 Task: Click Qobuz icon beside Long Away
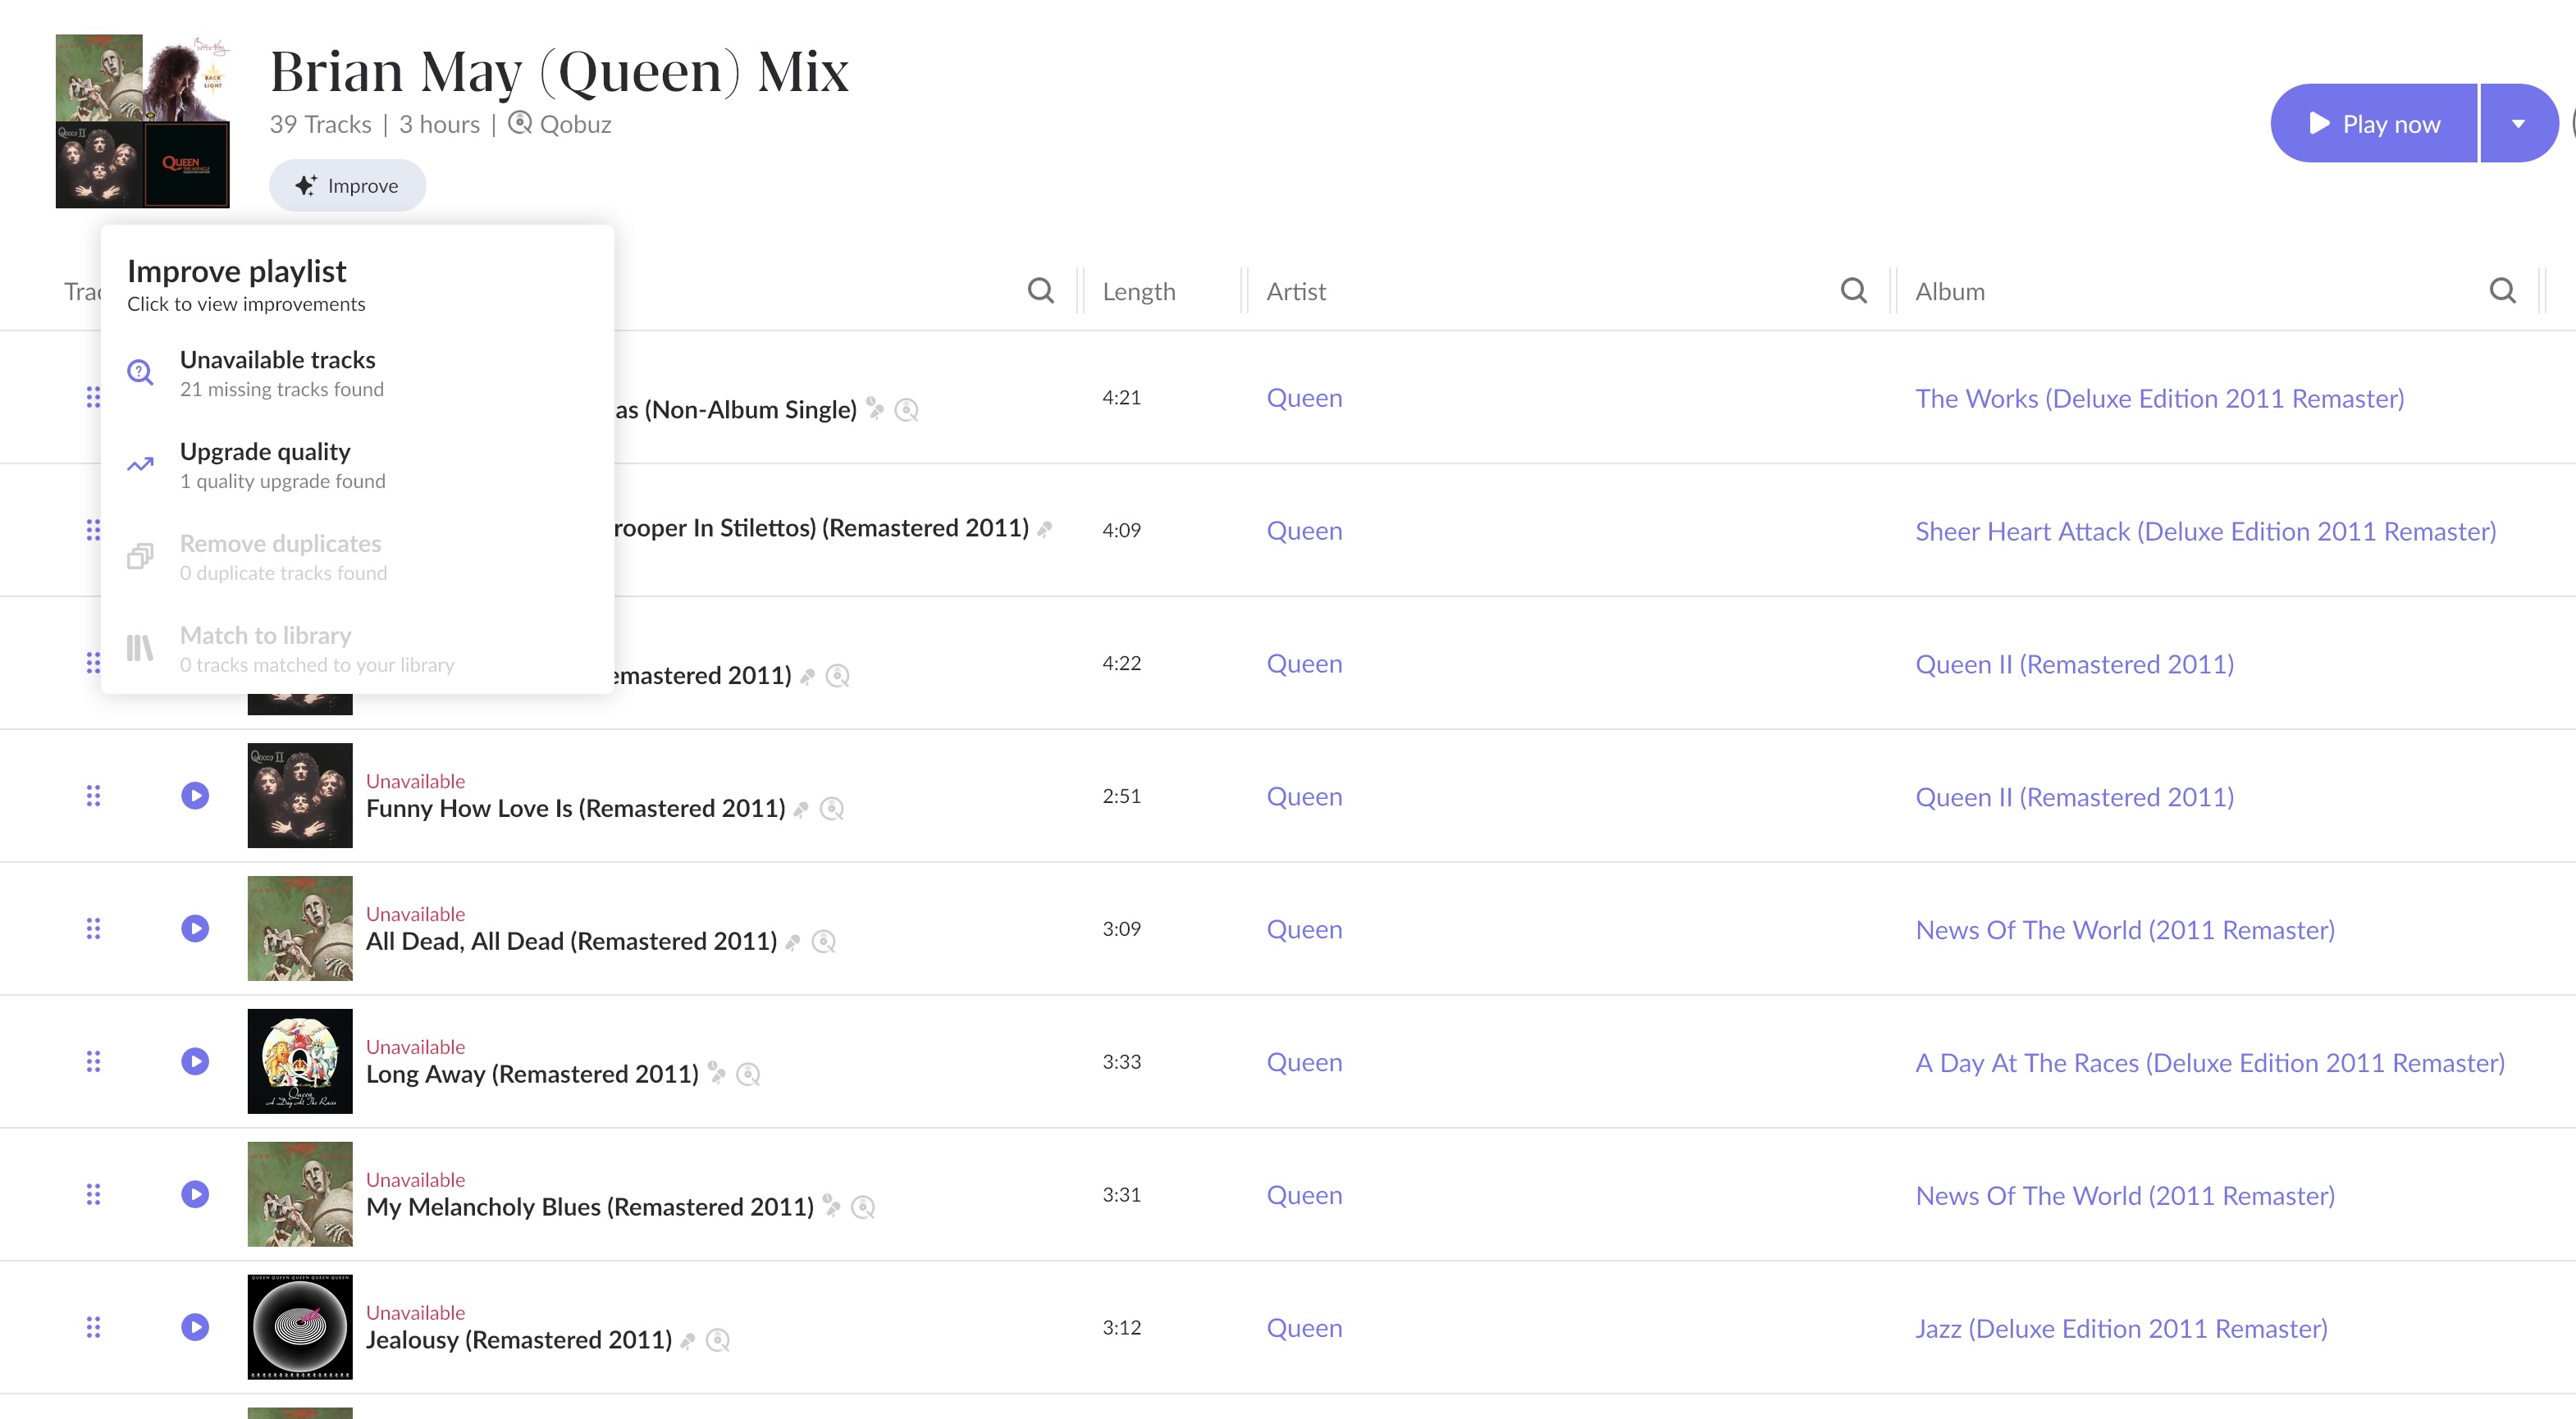pyautogui.click(x=748, y=1075)
